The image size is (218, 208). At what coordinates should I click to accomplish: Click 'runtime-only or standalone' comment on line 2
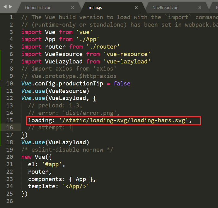79,25
